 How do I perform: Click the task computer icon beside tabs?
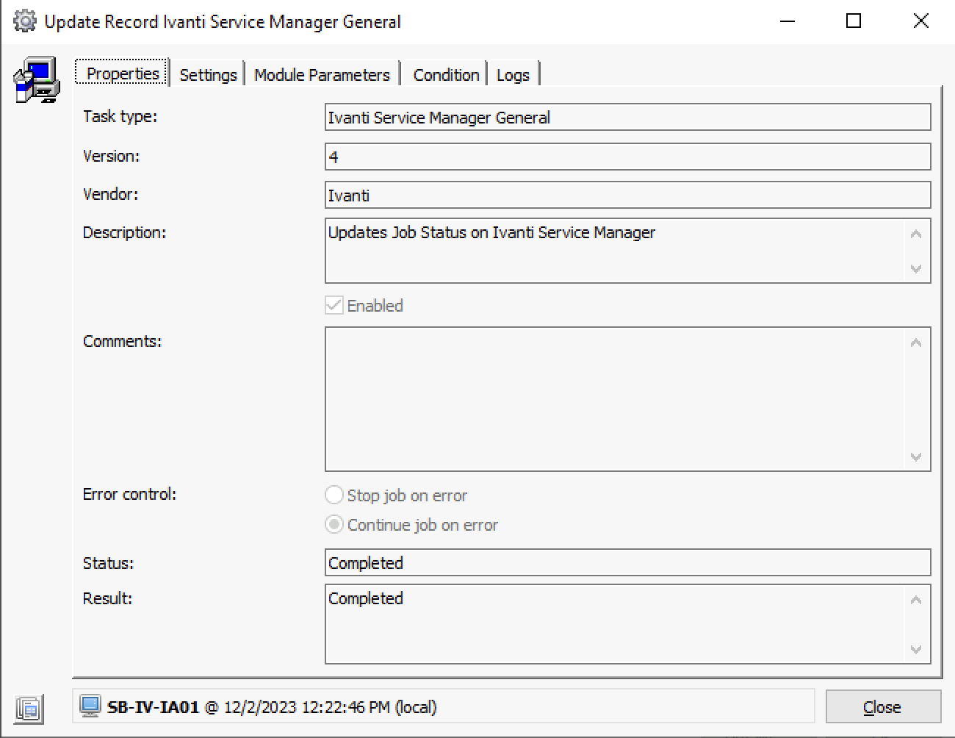[36, 80]
